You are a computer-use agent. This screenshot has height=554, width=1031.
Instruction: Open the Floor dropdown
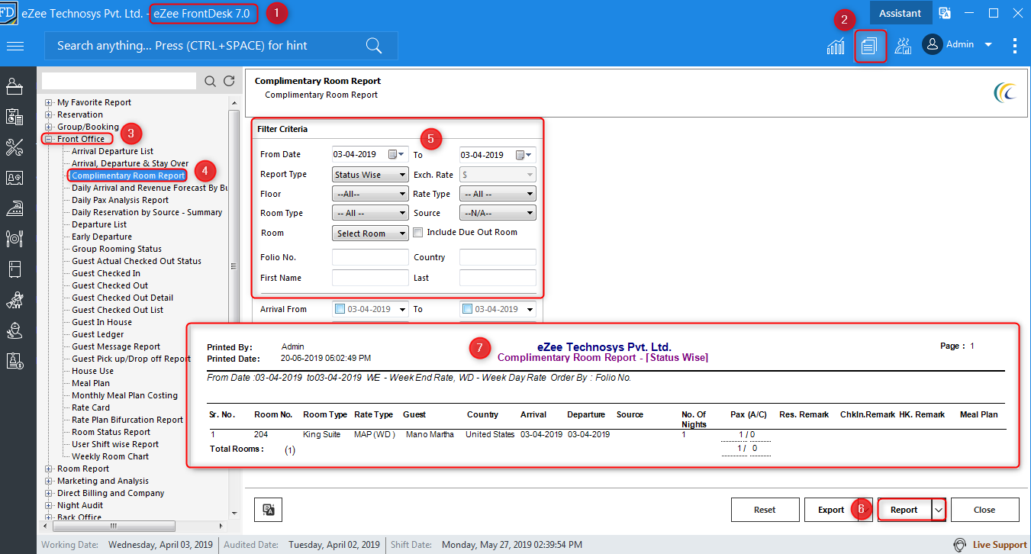(x=370, y=195)
